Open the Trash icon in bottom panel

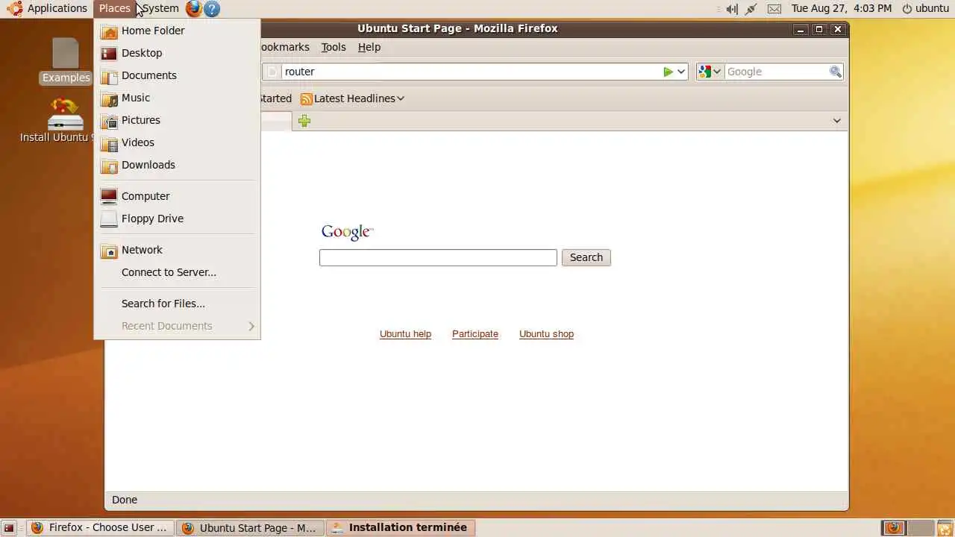pos(944,528)
